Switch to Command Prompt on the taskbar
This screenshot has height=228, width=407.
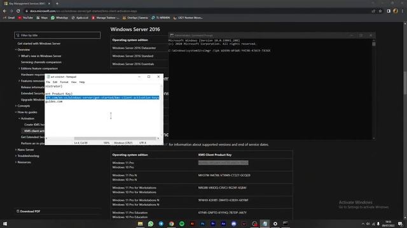(x=286, y=224)
